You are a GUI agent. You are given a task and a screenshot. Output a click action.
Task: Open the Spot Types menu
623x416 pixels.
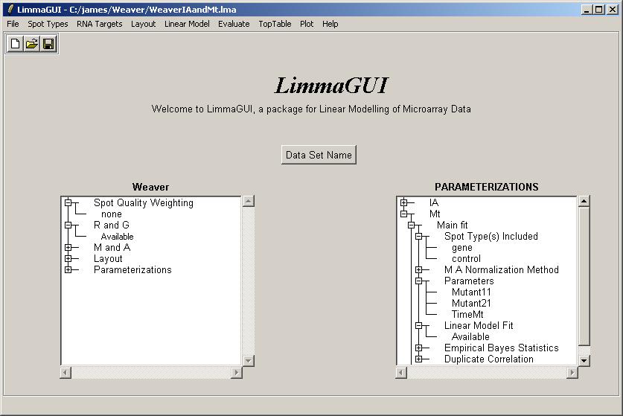tap(48, 24)
